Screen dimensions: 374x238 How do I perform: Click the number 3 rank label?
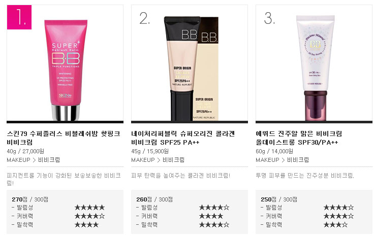pyautogui.click(x=269, y=18)
